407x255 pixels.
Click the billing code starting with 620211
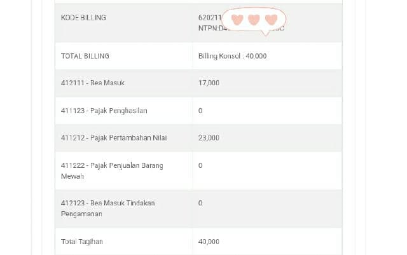click(x=209, y=18)
